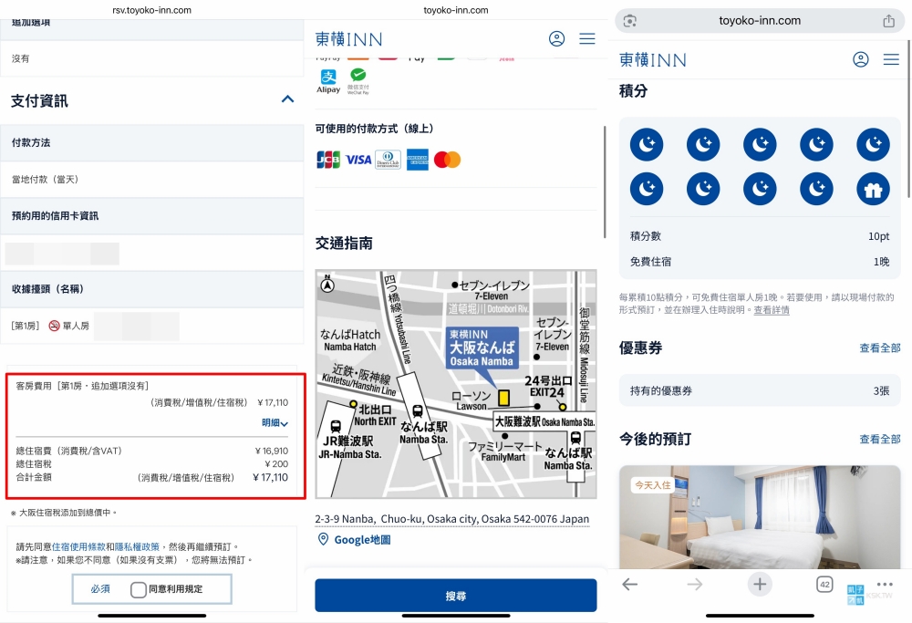Screen dimensions: 912x623
Task: Tap the 付款方法 heading row
Action: [x=151, y=142]
